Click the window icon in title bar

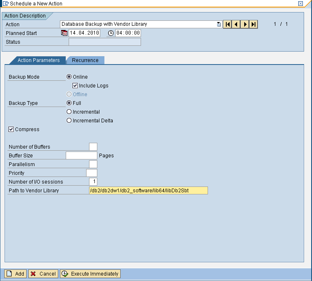tap(6, 3)
